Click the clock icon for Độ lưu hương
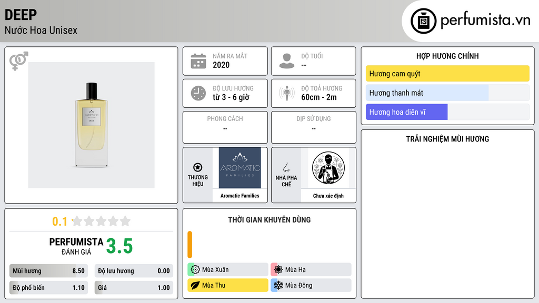539x303 pixels. click(x=198, y=93)
